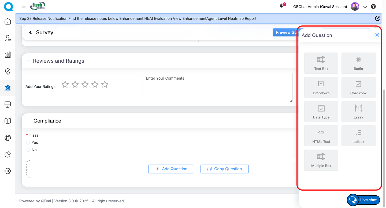Select the No radio option
The height and width of the screenshot is (208, 386).
28,150
